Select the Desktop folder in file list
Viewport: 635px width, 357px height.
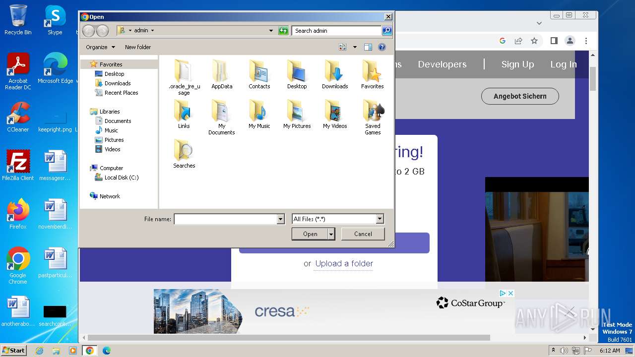297,74
